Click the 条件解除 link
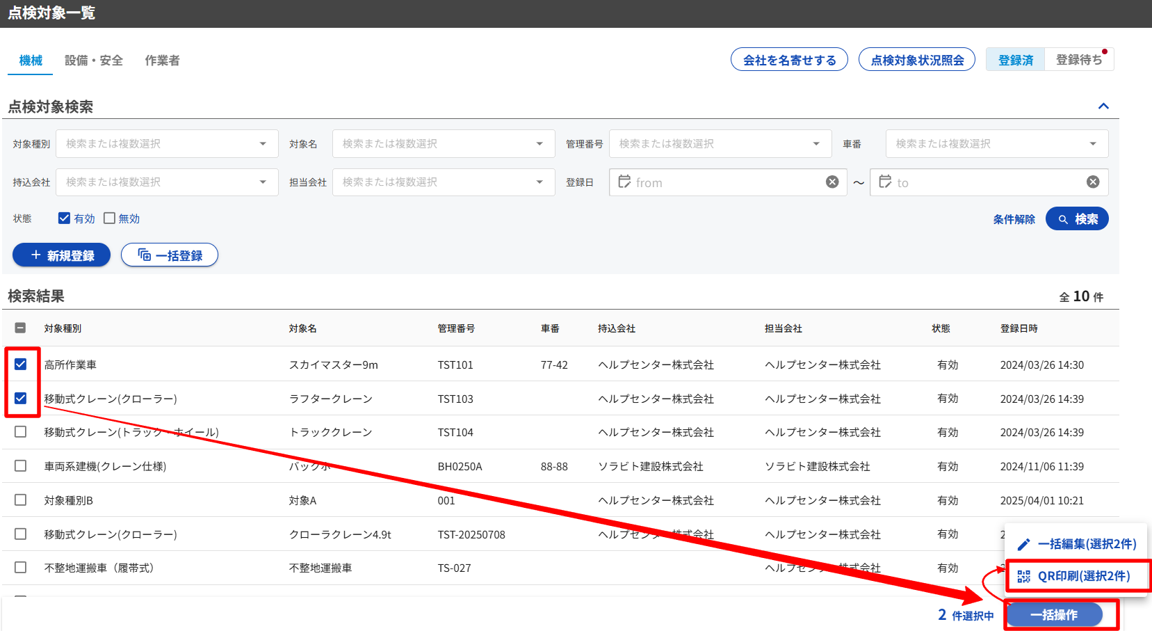The image size is (1152, 631). point(1014,219)
